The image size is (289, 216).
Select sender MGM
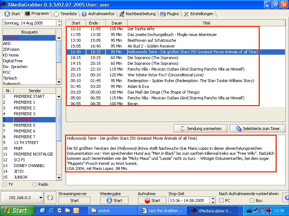[x=29, y=148]
